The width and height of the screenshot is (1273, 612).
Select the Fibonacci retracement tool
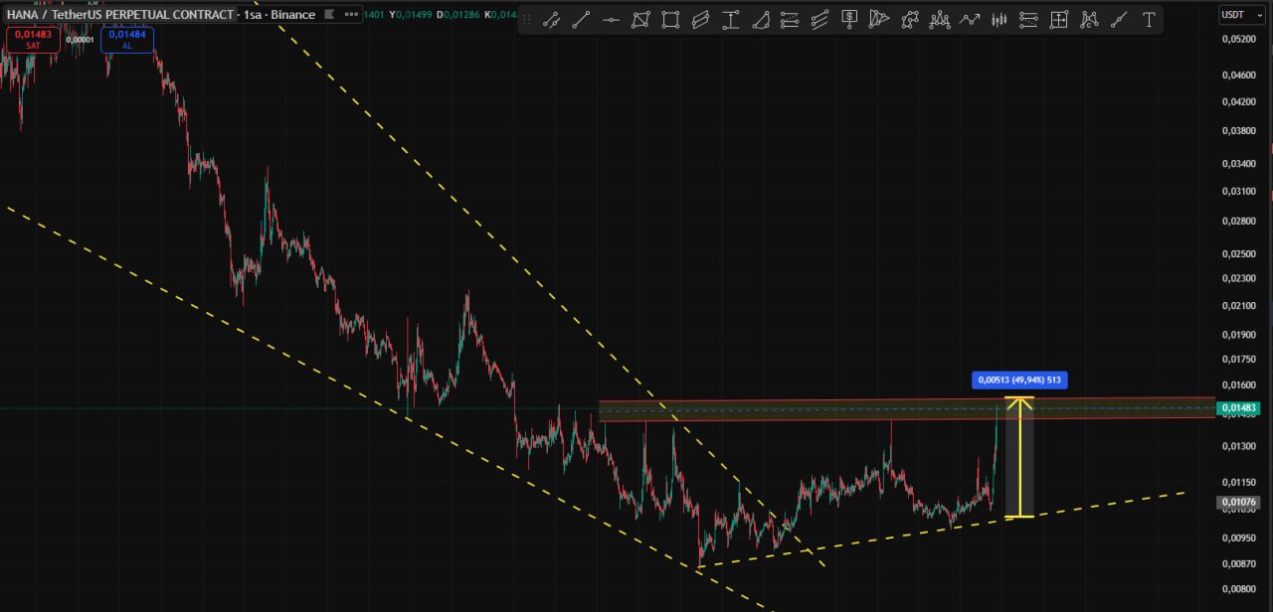[x=790, y=20]
